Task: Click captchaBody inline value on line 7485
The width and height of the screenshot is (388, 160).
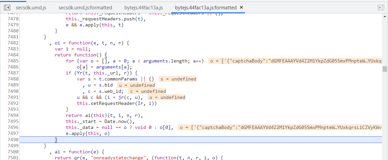Action: (296, 61)
